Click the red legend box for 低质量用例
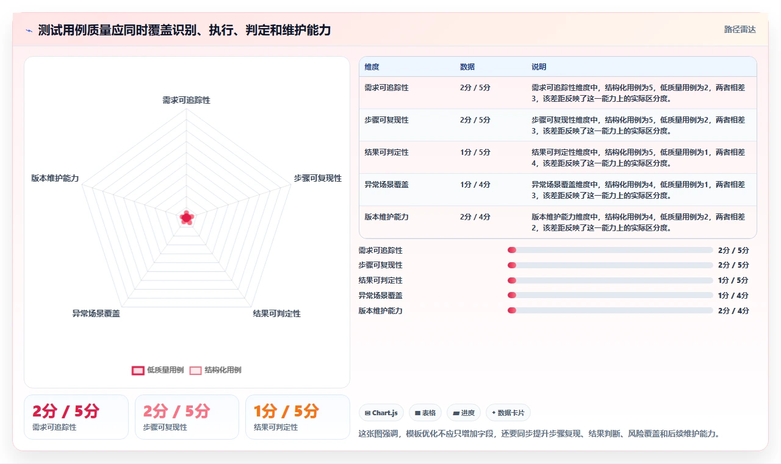Image resolution: width=781 pixels, height=464 pixels. (139, 370)
